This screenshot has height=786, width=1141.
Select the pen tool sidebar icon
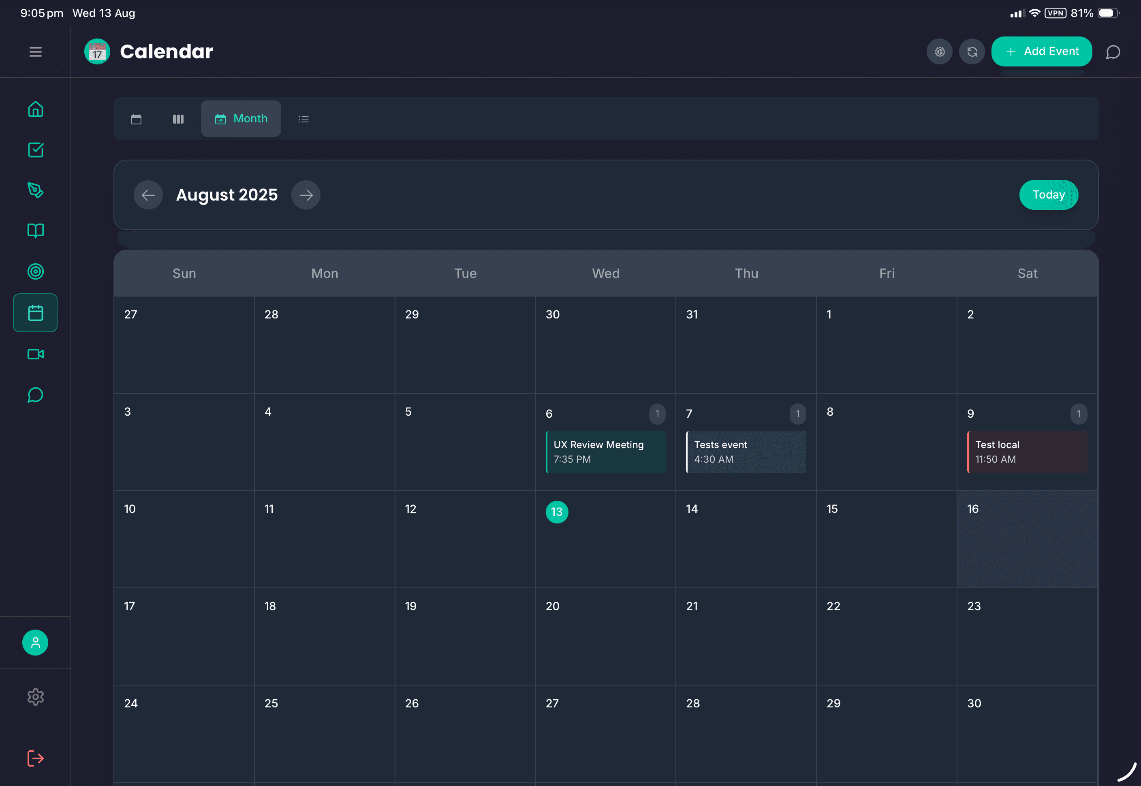click(x=35, y=191)
